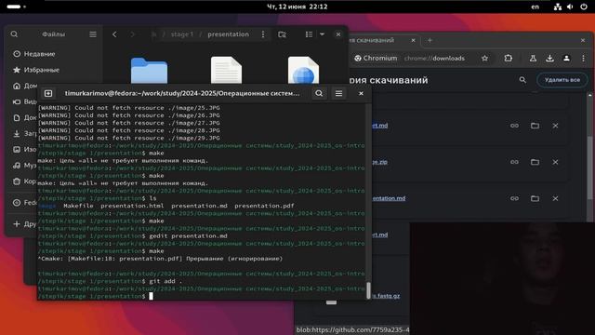Search downloads with magnifier icon
The height and width of the screenshot is (335, 595).
[x=522, y=80]
